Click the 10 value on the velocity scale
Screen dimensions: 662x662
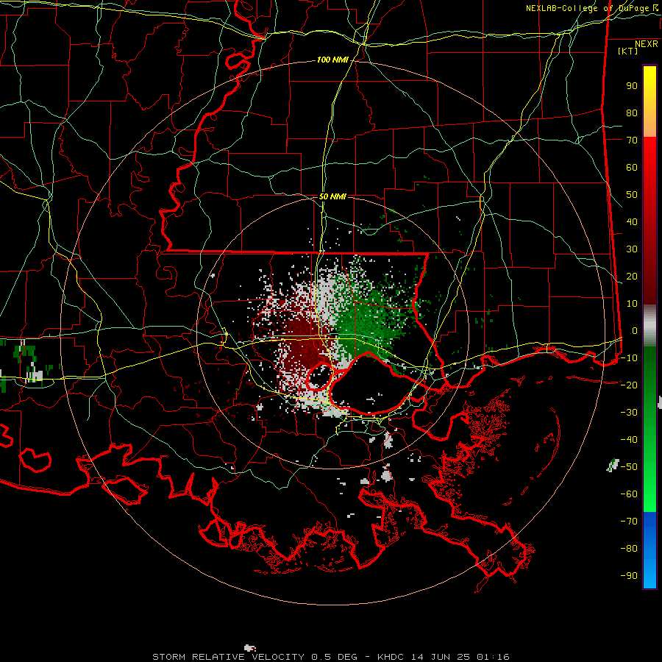632,304
